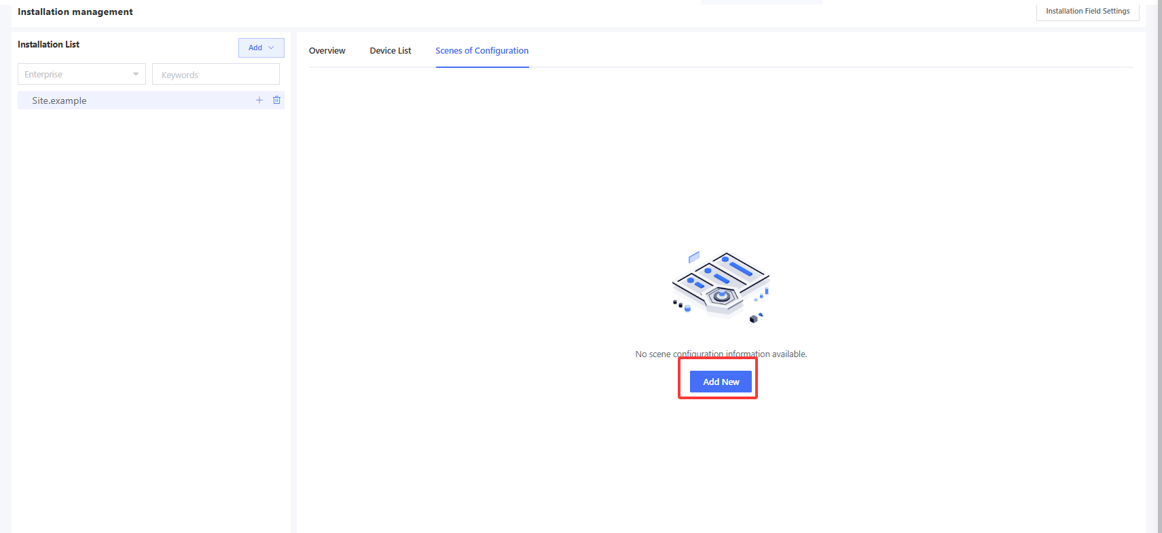1162x533 pixels.
Task: Open the Add dropdown in Installation List
Action: click(x=261, y=48)
